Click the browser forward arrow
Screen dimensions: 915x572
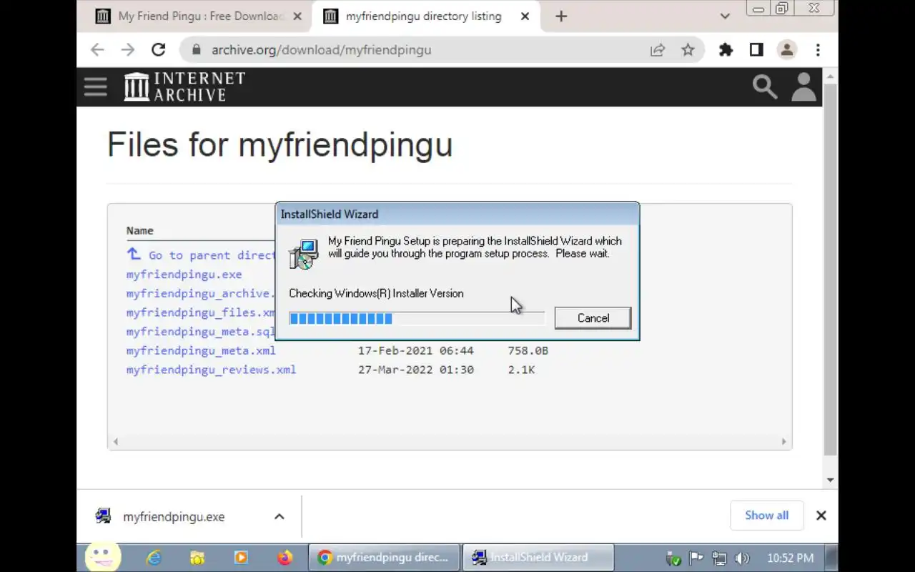(128, 50)
